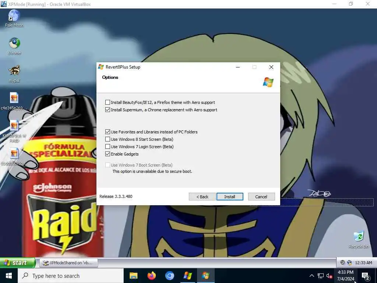This screenshot has height=283, width=377.
Task: Launch Firefox from the taskbar
Action: pyautogui.click(x=151, y=276)
